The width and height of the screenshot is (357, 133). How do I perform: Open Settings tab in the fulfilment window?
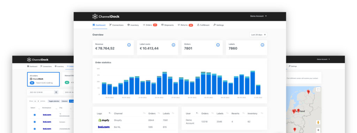(x=293, y=66)
